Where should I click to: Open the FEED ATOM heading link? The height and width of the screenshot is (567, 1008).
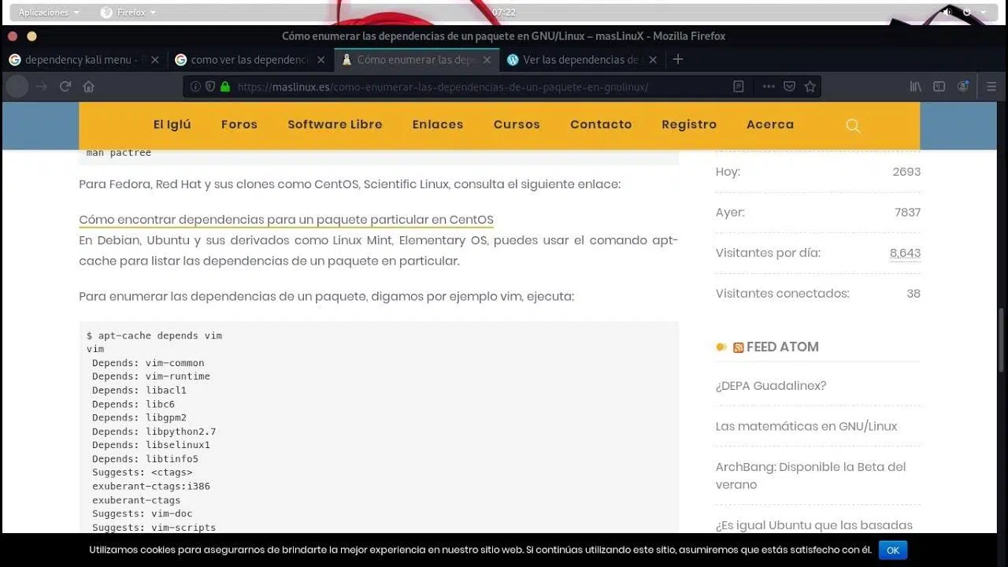(783, 347)
